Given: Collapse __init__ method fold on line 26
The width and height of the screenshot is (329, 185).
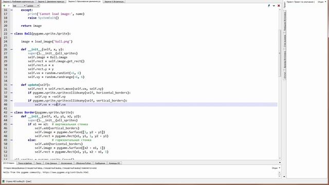Looking at the screenshot, I should (x=11, y=49).
